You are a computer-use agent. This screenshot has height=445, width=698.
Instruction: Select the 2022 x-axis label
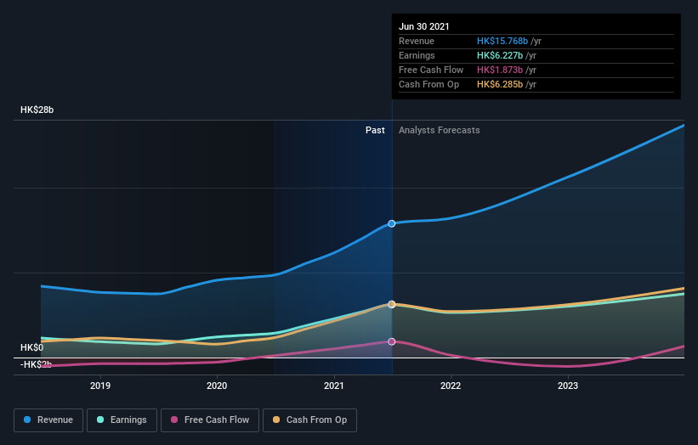coord(451,386)
